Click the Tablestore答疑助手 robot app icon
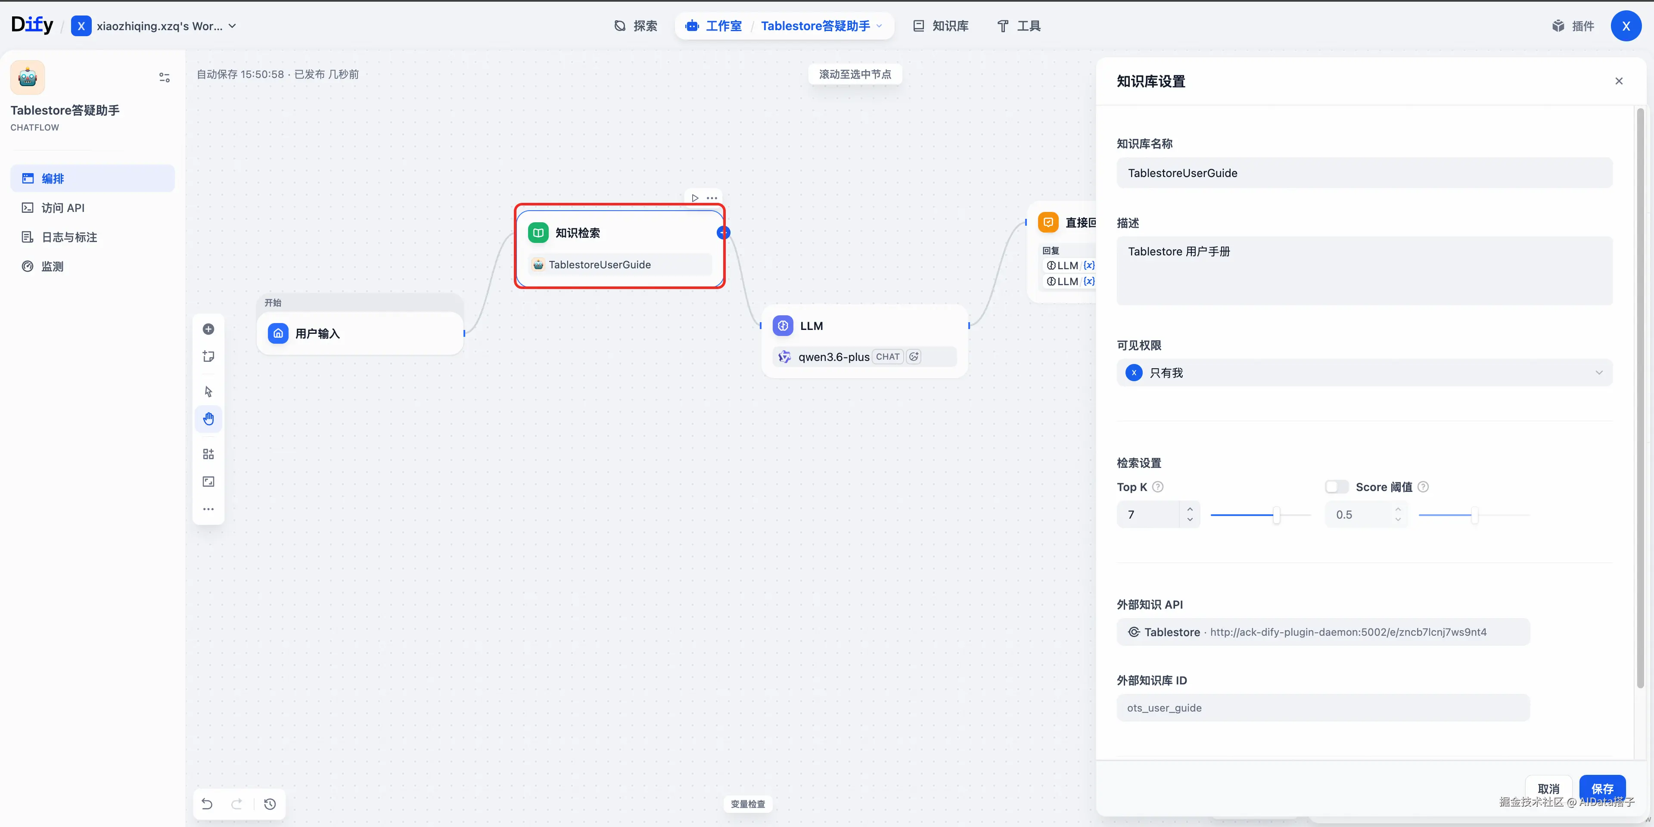 (x=28, y=78)
